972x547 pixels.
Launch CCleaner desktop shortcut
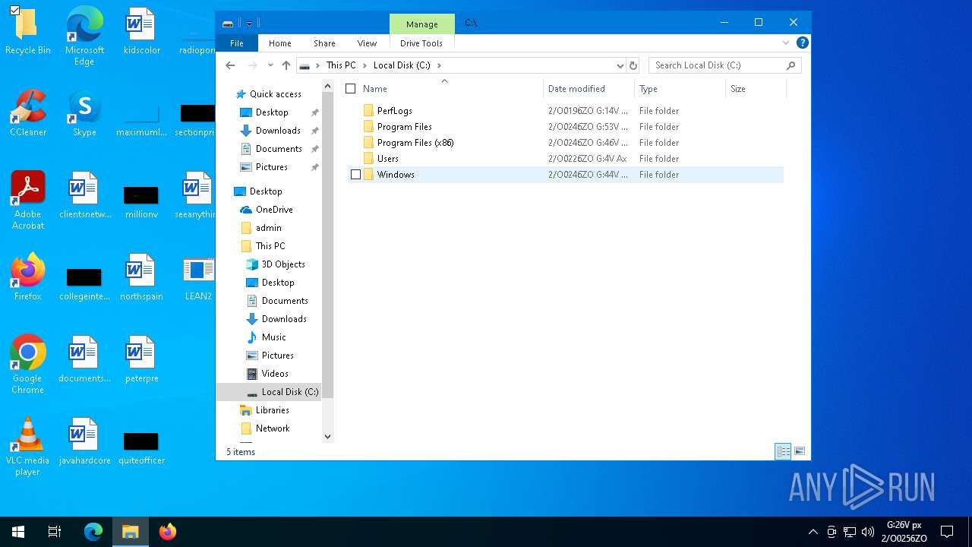point(27,114)
